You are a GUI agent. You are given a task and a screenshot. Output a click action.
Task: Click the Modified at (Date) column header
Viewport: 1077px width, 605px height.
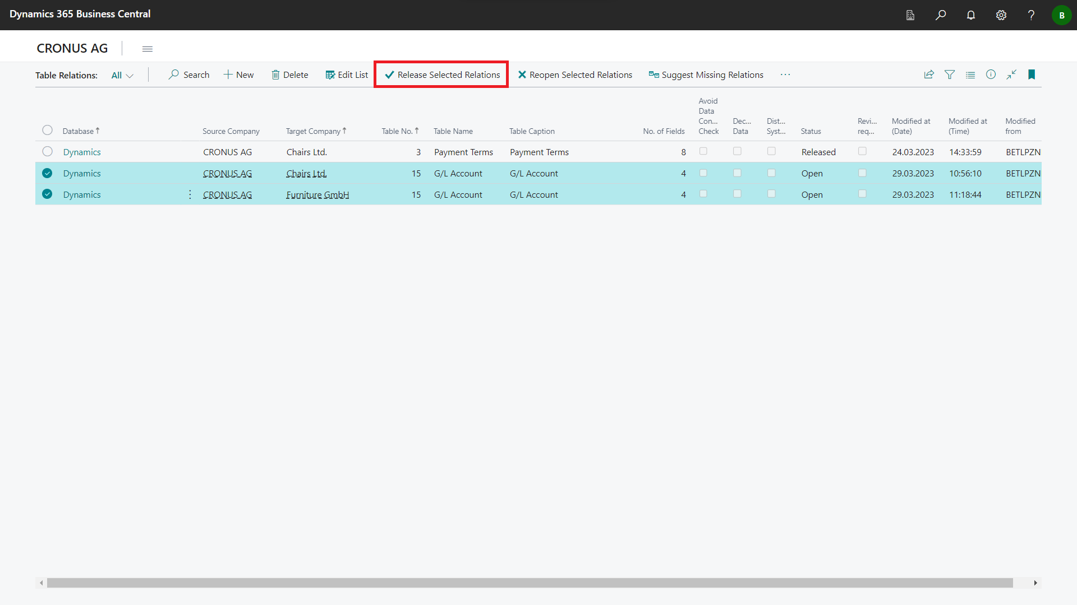pos(911,126)
